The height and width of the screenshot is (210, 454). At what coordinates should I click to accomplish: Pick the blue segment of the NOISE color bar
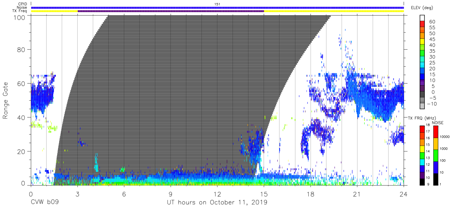click(x=435, y=167)
